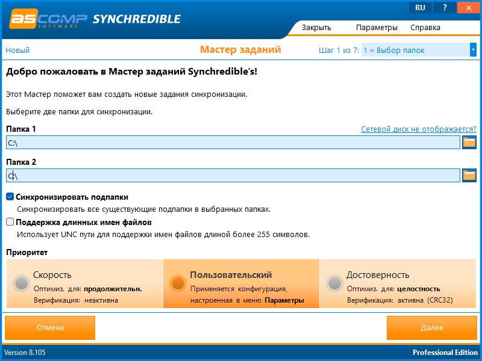Select the Достоверность priority radio button
The image size is (482, 361).
tap(334, 283)
